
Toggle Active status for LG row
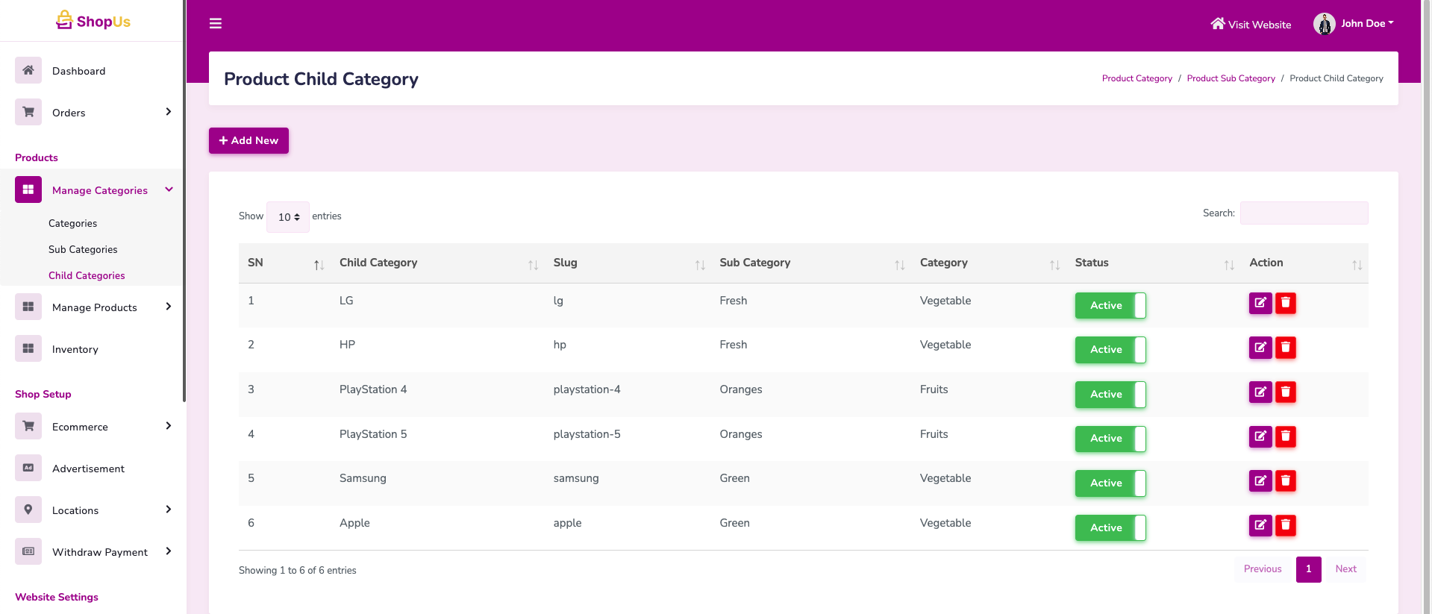tap(1110, 306)
